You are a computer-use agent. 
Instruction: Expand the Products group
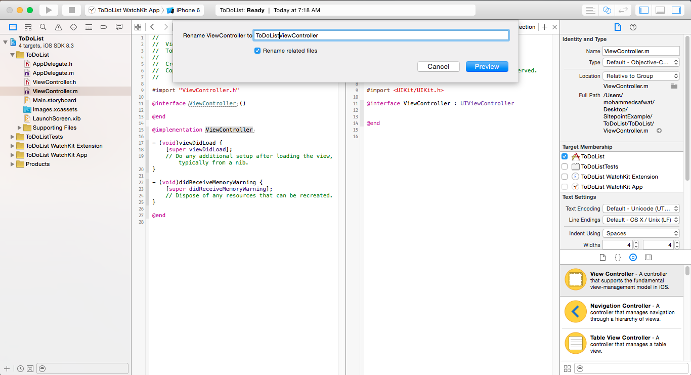coord(13,164)
